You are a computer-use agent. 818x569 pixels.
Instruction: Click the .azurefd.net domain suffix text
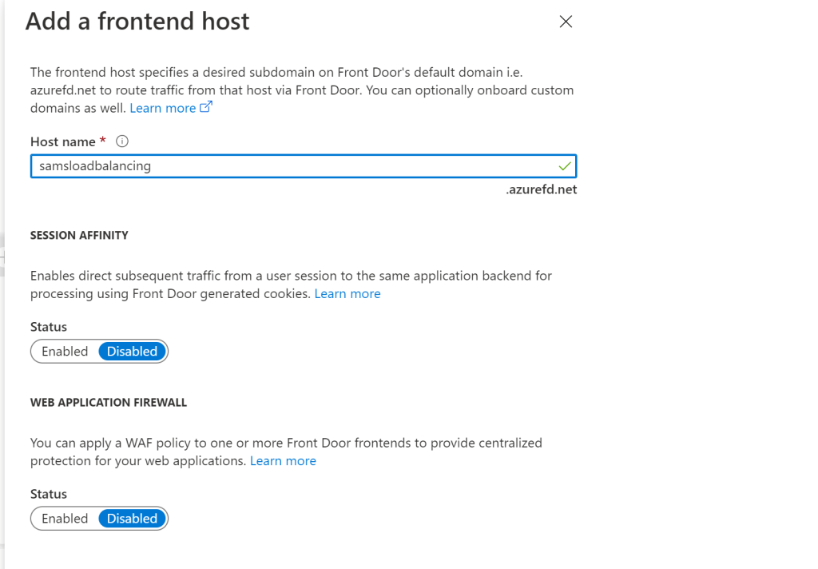541,190
